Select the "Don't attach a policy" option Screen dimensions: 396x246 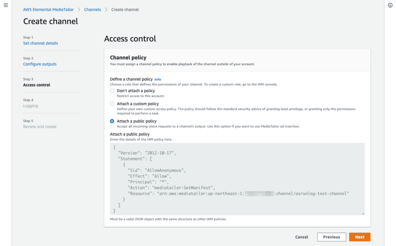click(112, 91)
